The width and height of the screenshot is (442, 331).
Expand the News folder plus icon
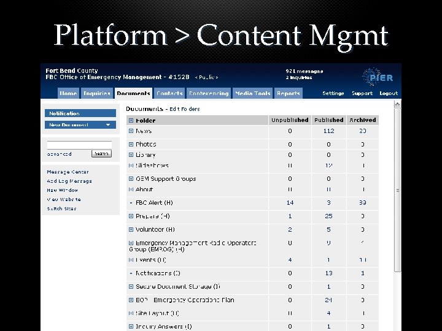click(x=131, y=131)
